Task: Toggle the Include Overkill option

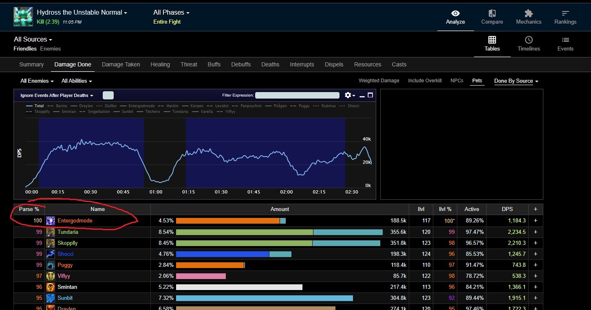Action: (425, 81)
